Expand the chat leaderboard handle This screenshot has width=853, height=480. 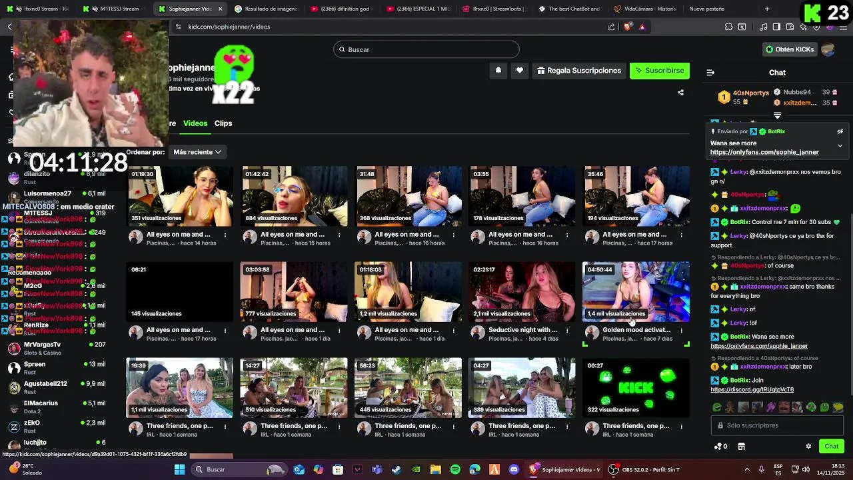pyautogui.click(x=777, y=116)
